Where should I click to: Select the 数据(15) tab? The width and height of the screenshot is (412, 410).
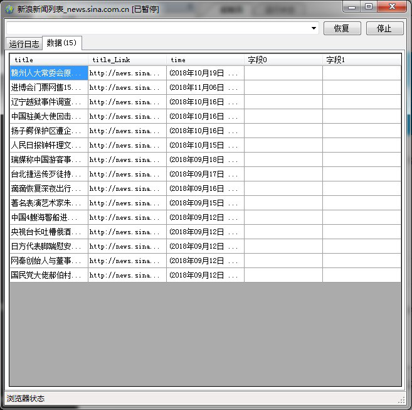(61, 43)
